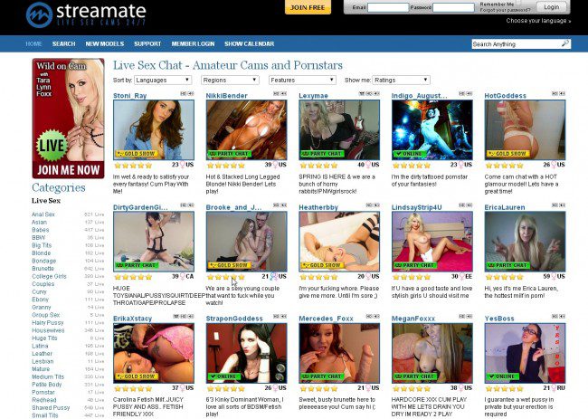Toggle the Remember Me checkbox
The image size is (588, 419).
click(x=518, y=2)
